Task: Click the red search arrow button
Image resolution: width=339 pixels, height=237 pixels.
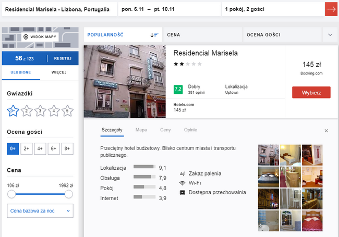Action: point(330,9)
